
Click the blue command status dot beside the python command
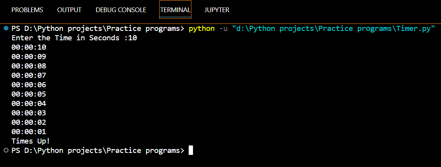coord(6,29)
